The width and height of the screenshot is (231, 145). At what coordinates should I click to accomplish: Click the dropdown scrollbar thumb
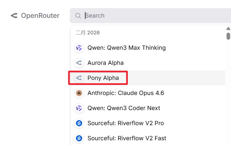coord(228,36)
